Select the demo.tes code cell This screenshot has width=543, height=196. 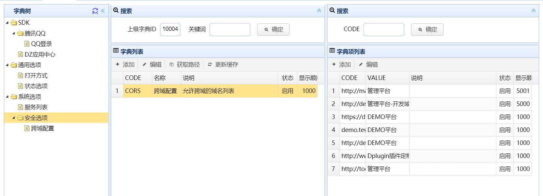(x=353, y=130)
